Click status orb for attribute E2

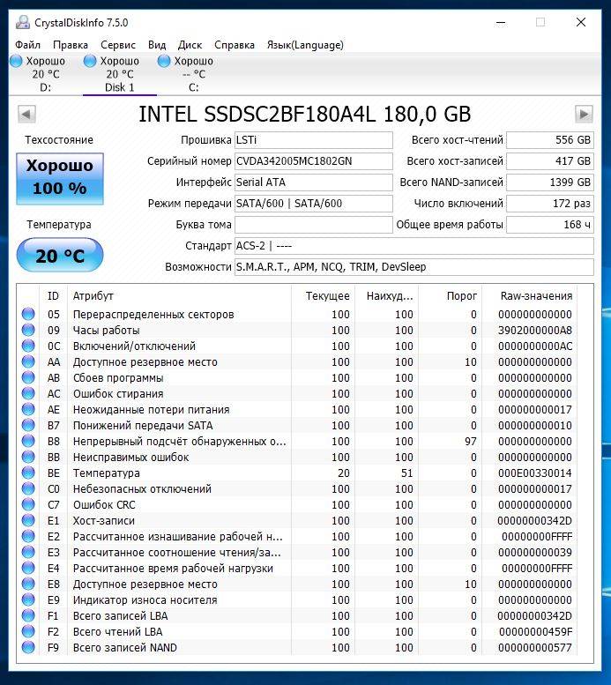(28, 537)
